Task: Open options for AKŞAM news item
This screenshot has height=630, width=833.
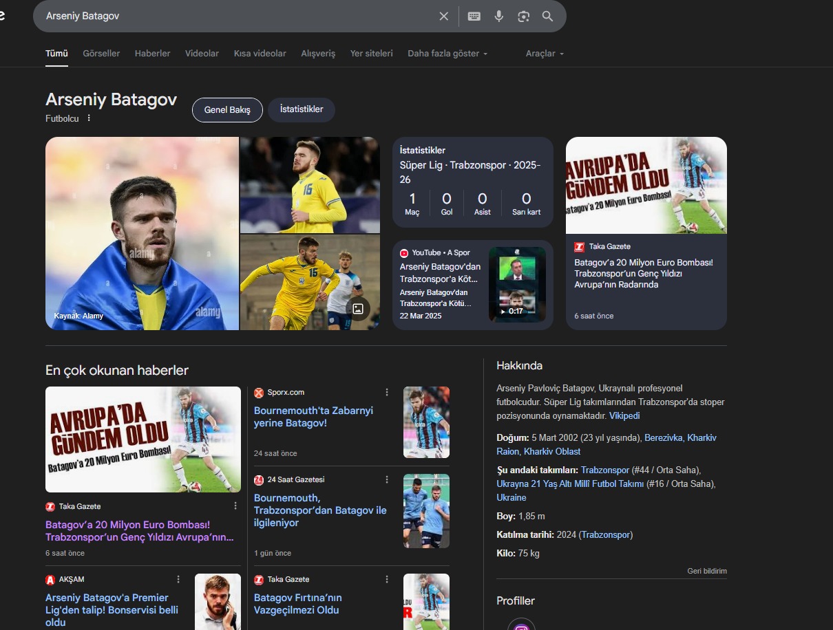Action: tap(178, 579)
